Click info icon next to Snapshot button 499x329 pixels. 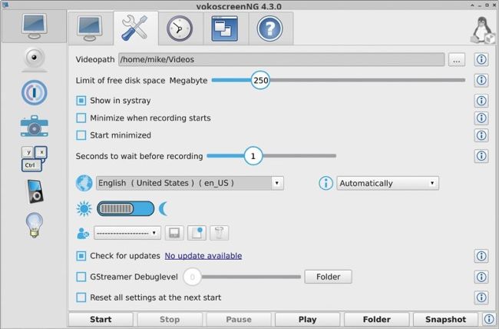(489, 319)
